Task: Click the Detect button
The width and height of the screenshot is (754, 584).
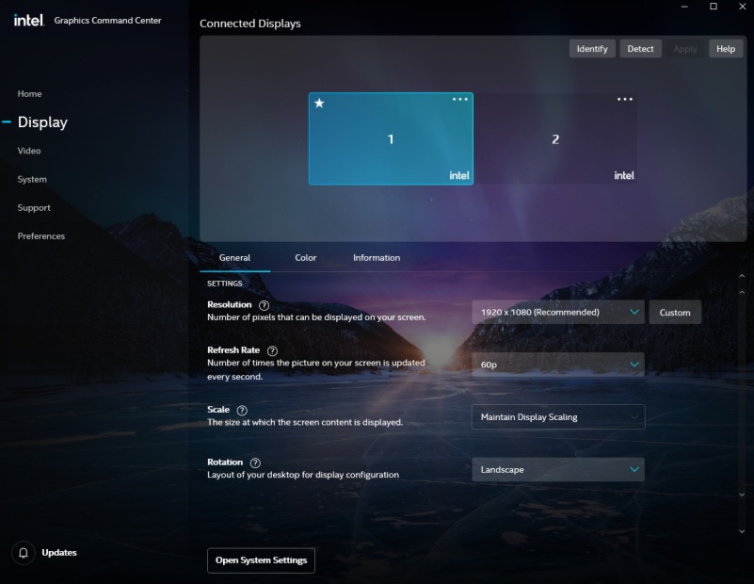Action: pos(640,49)
